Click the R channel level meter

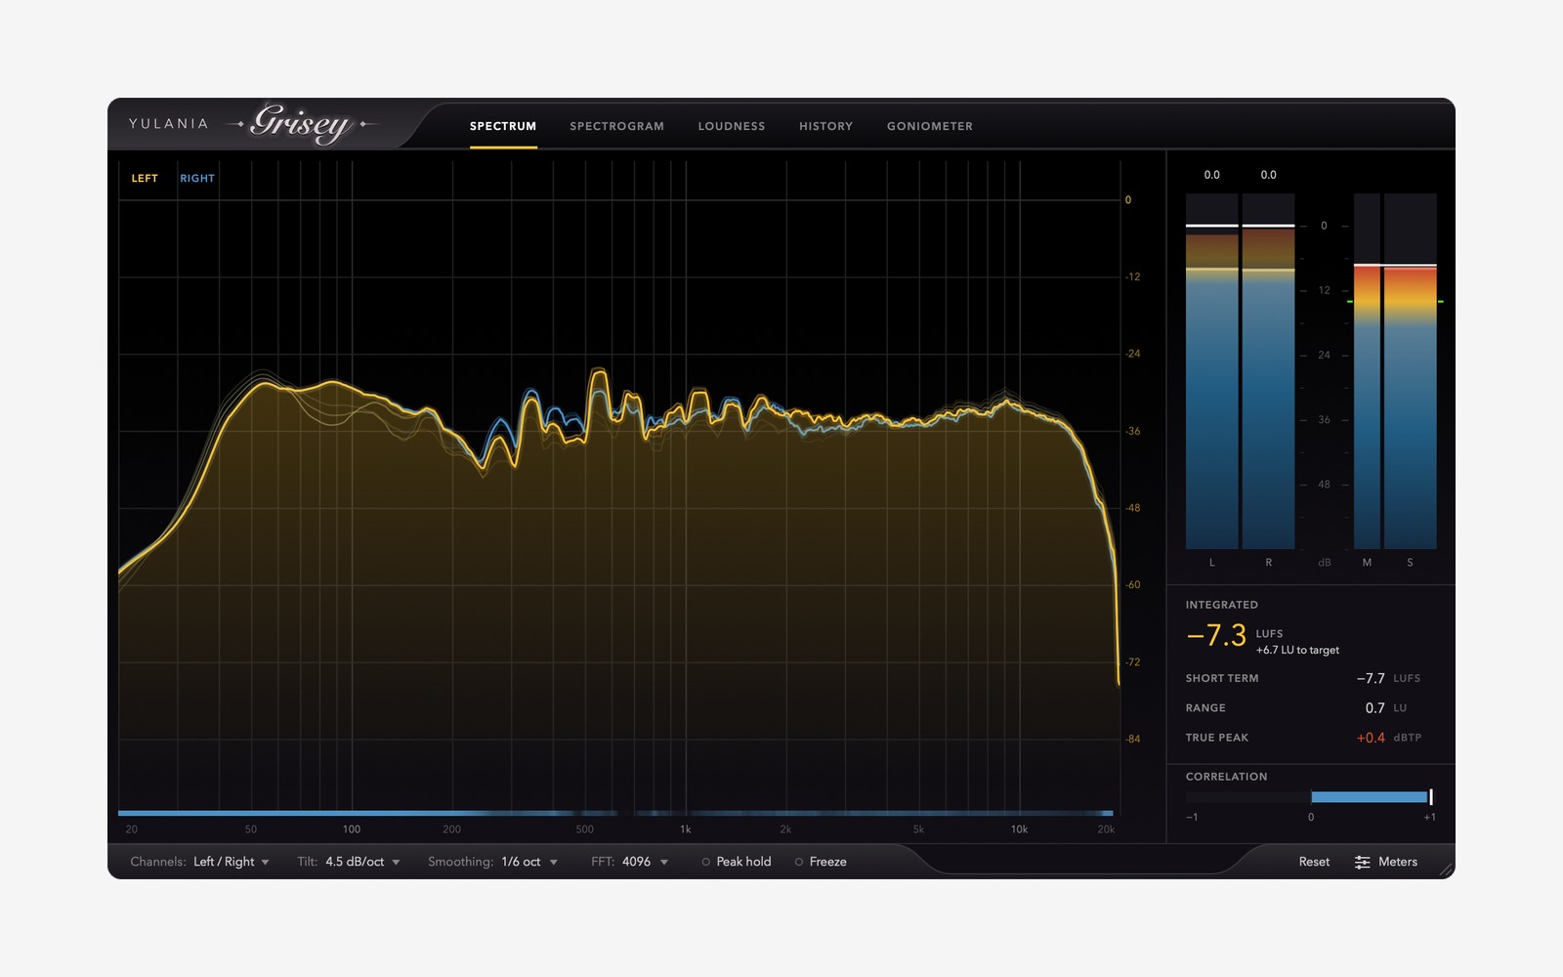[x=1268, y=371]
